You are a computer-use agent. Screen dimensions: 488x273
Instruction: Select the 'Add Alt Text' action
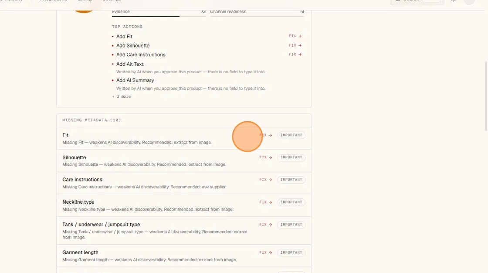pyautogui.click(x=130, y=64)
